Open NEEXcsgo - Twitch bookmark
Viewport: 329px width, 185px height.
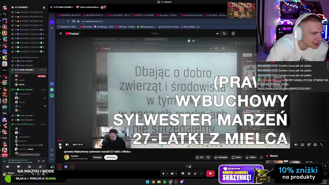coord(104,27)
